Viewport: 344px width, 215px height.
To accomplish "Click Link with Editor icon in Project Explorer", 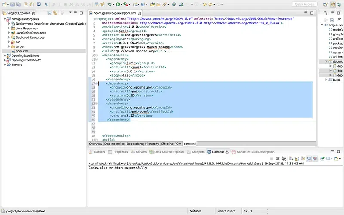I will point(55,14).
